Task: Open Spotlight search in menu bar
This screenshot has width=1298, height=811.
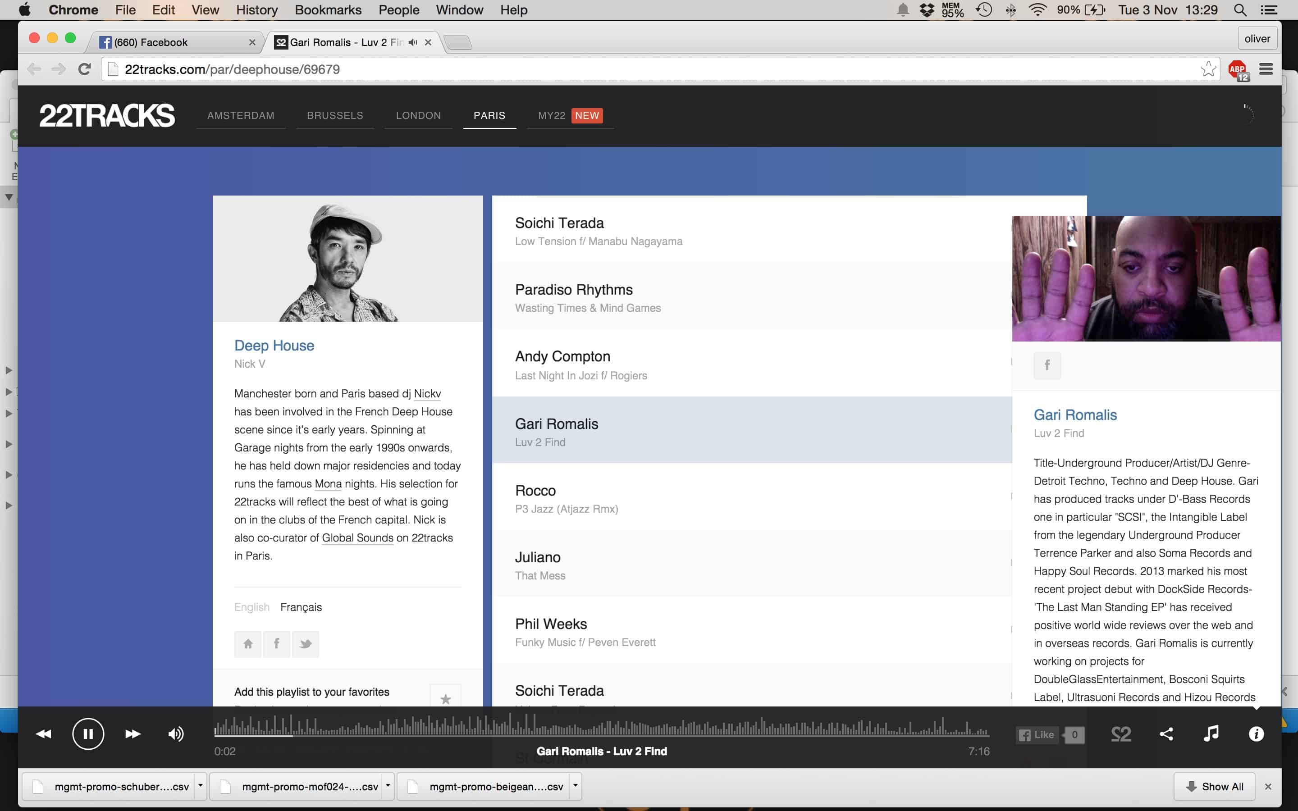Action: click(x=1239, y=9)
